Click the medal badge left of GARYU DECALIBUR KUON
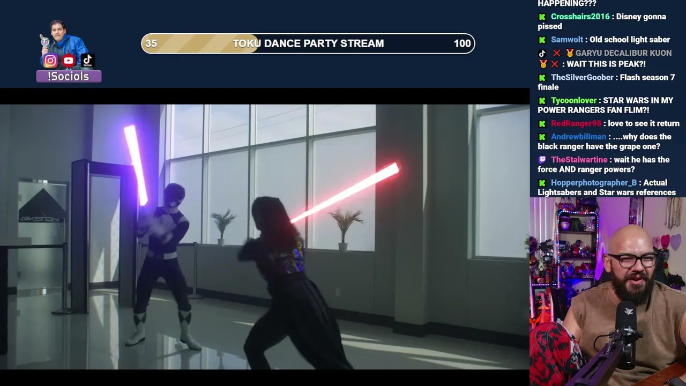 [570, 53]
